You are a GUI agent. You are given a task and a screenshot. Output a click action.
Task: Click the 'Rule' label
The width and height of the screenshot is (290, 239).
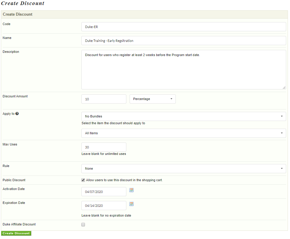[6, 166]
